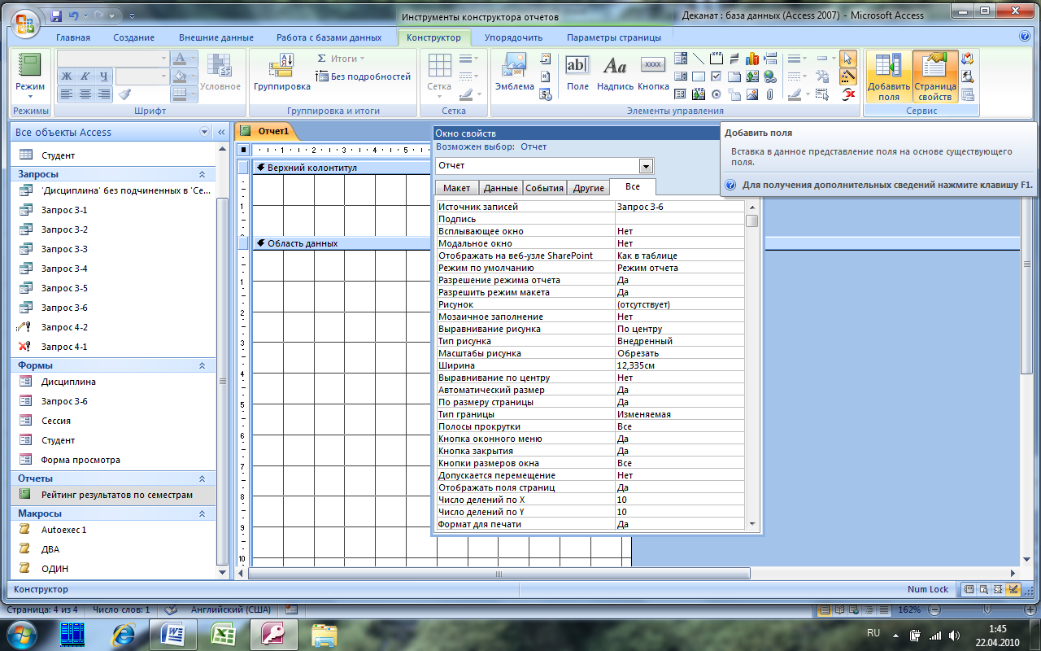Screen dimensions: 1041x651
Task: Select the Поле text box control
Action: pyautogui.click(x=578, y=73)
